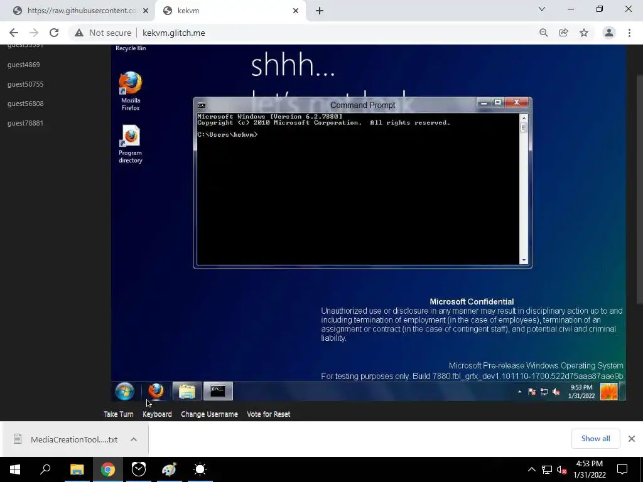
Task: Select the kekvm tab
Action: pyautogui.click(x=230, y=11)
